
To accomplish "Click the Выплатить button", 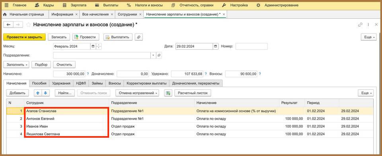I will (118, 37).
